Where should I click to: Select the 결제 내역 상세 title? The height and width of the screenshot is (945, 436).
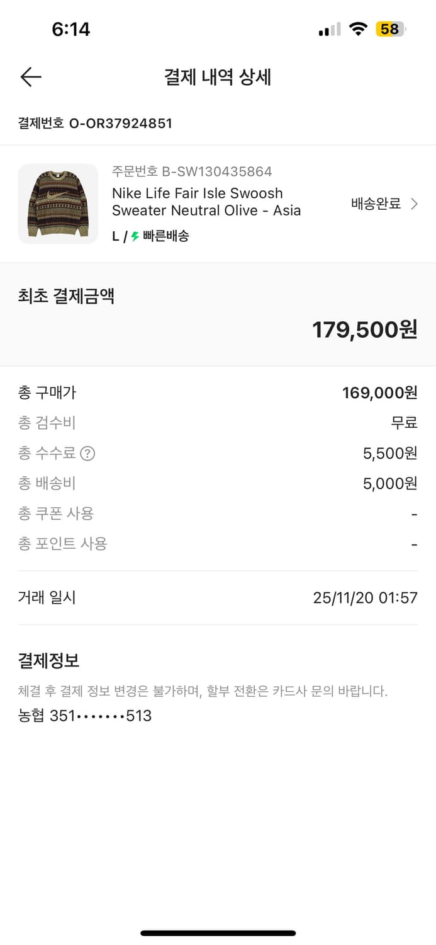[218, 77]
